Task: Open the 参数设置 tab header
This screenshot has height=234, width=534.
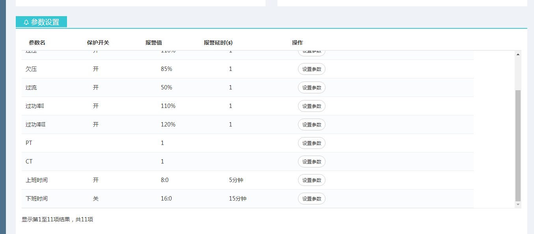Action: [41, 22]
